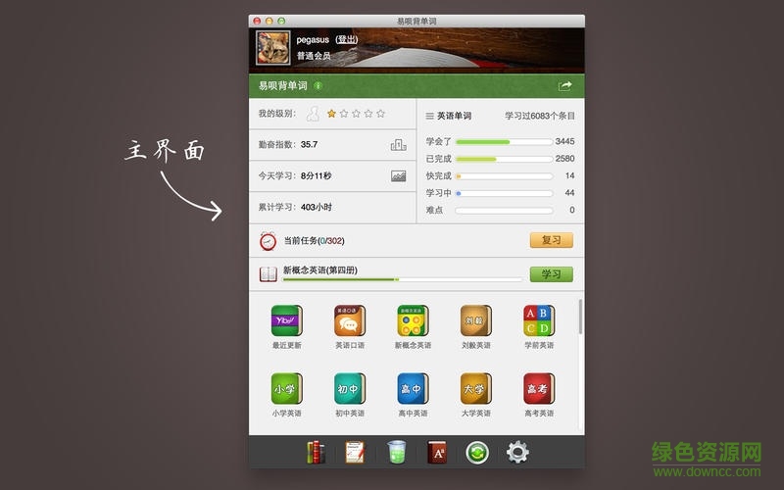784x490 pixels.
Task: Open the 最近更新 category
Action: pyautogui.click(x=287, y=321)
